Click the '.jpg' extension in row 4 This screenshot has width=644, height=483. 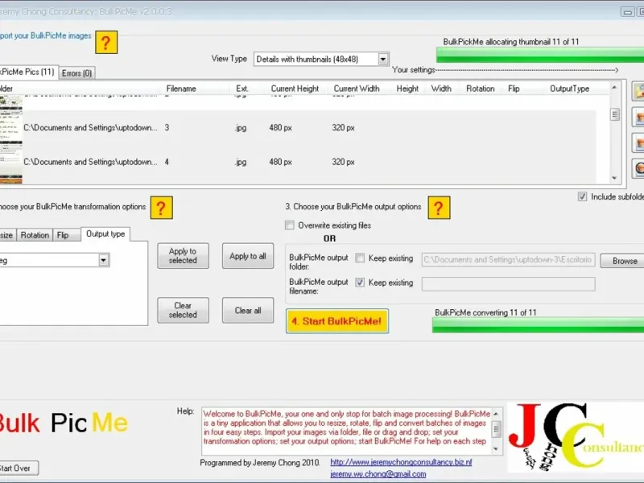point(241,162)
